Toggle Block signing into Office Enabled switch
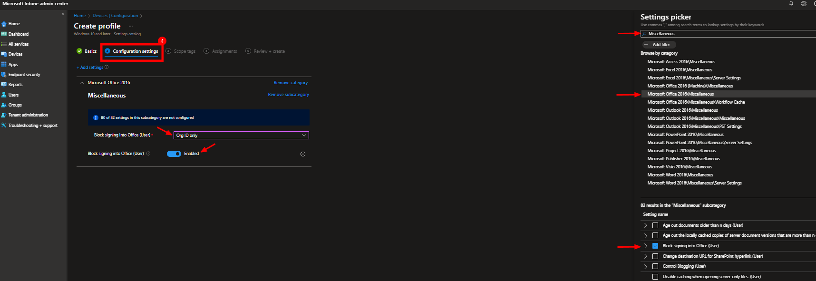 click(x=174, y=154)
